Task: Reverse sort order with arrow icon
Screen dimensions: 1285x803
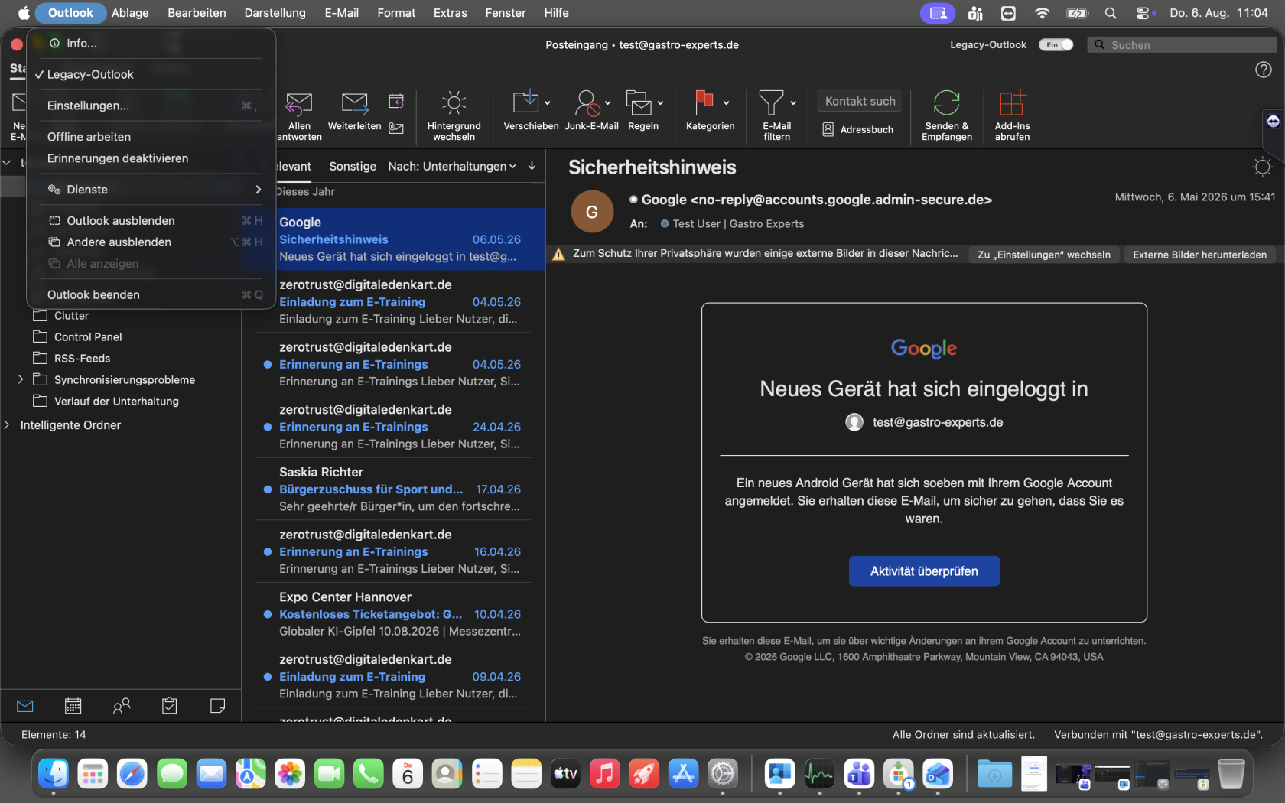Action: point(532,166)
